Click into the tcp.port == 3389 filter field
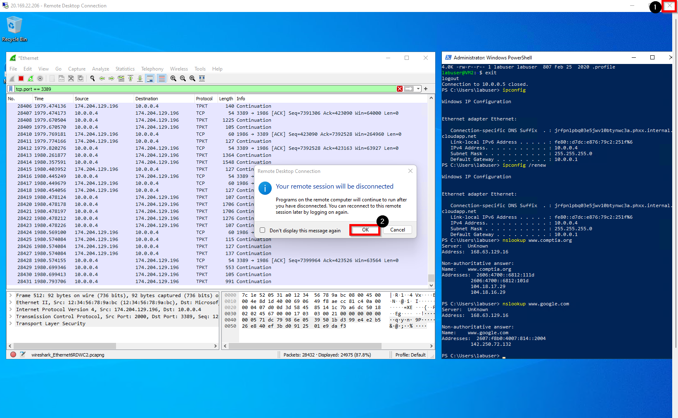The height and width of the screenshot is (418, 678). tap(205, 89)
